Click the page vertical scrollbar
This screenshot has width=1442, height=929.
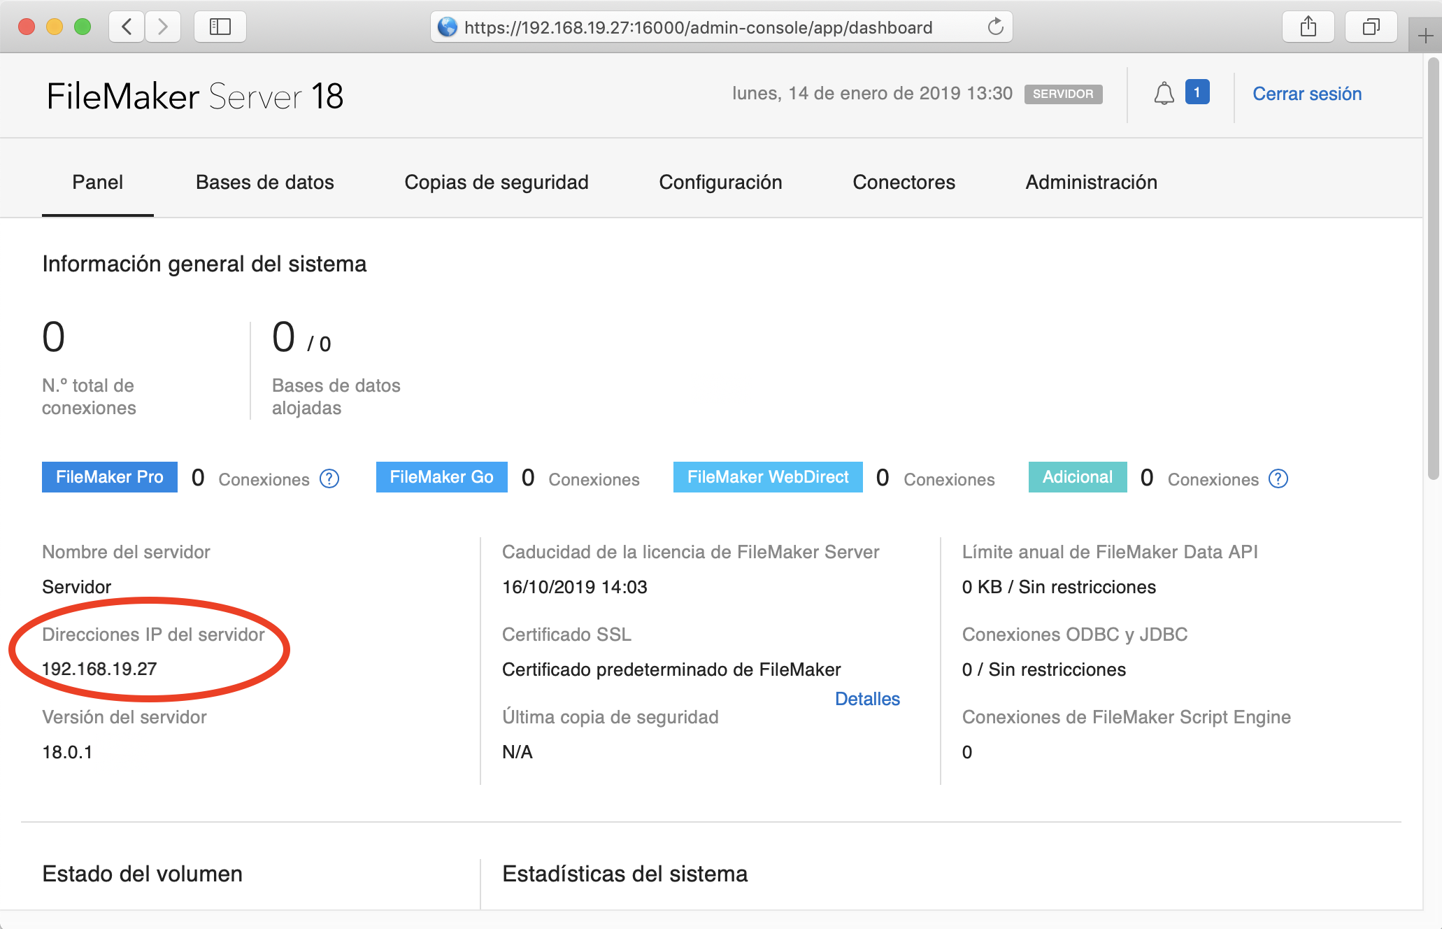(x=1433, y=269)
